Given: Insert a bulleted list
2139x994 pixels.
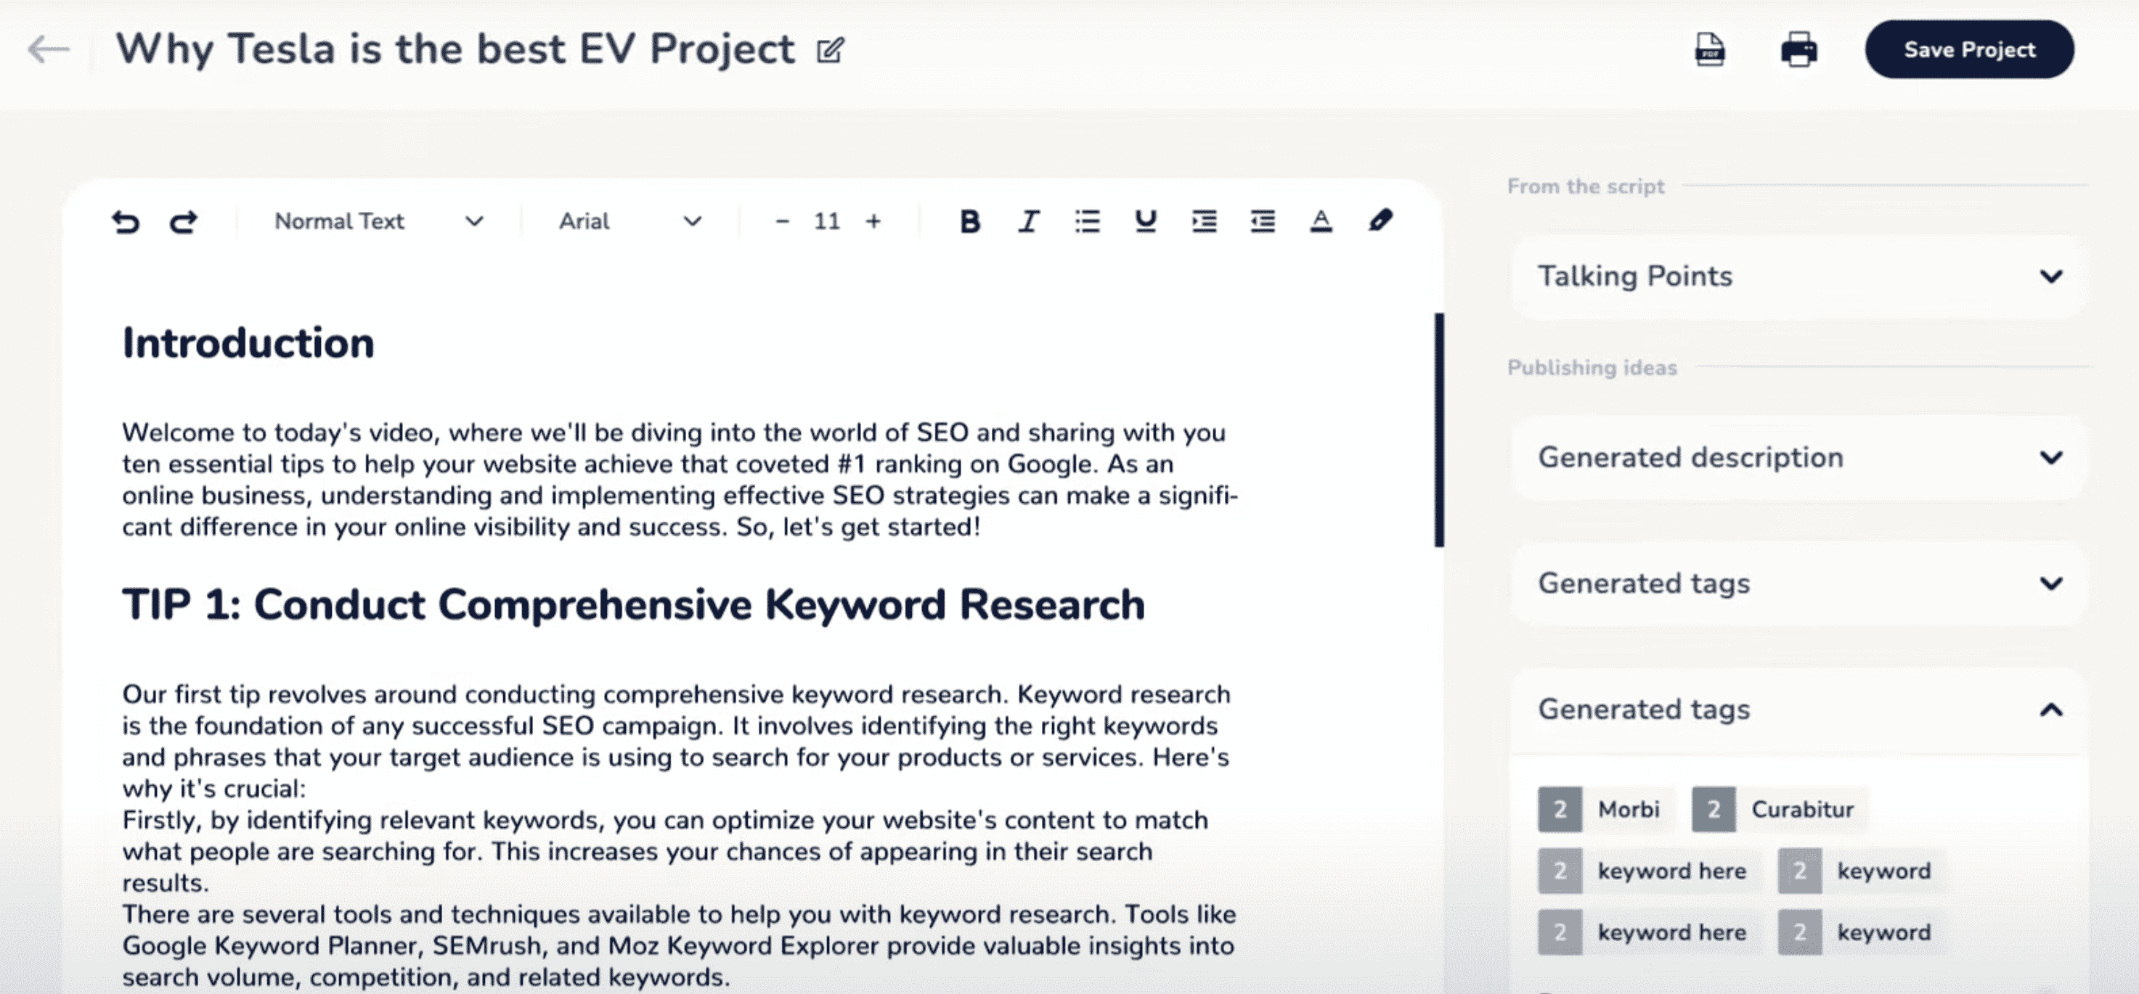Looking at the screenshot, I should click(1086, 221).
